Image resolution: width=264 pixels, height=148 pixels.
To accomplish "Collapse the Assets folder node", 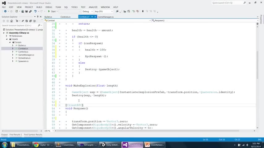I will point(7,39).
